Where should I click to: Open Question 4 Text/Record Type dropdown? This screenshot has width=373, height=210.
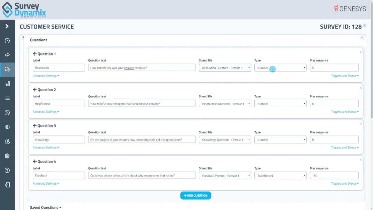point(280,176)
